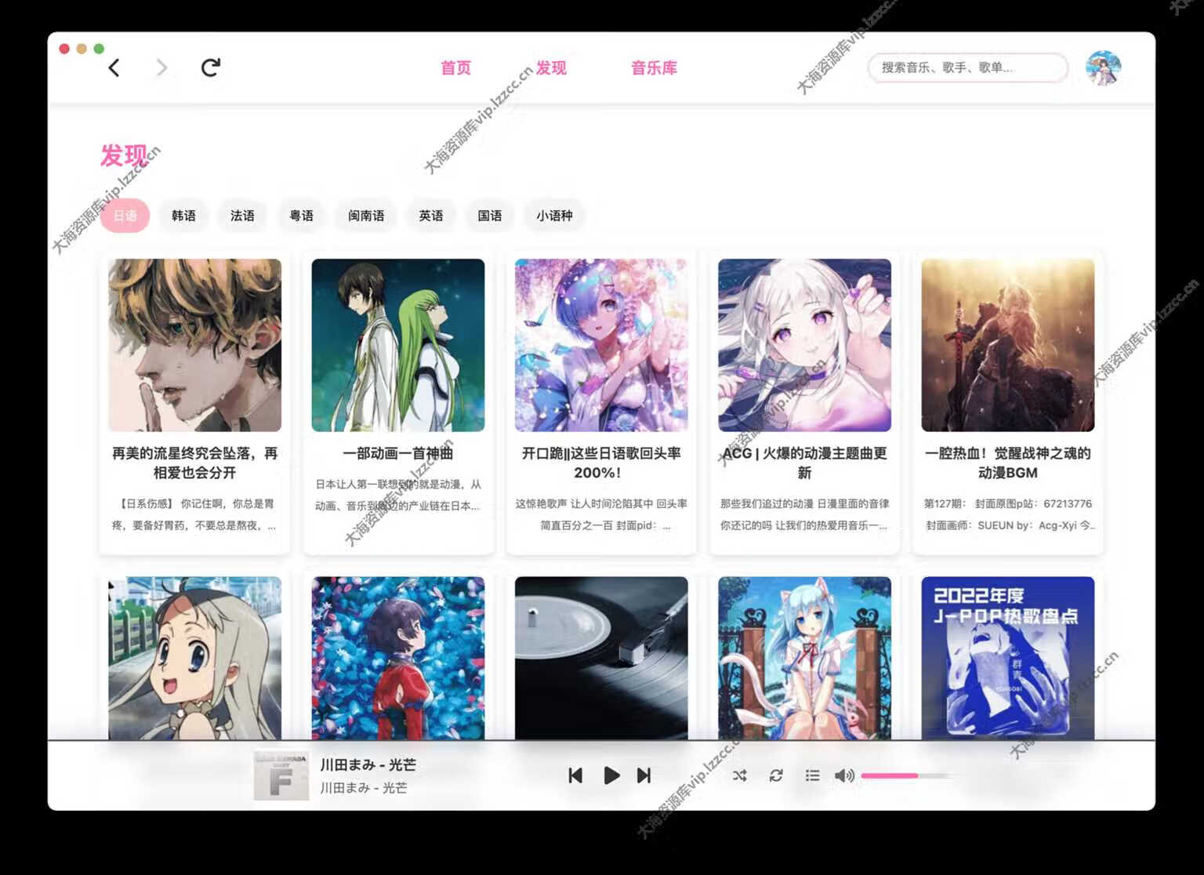Adjust the pink volume slider
The height and width of the screenshot is (875, 1204).
(x=908, y=775)
